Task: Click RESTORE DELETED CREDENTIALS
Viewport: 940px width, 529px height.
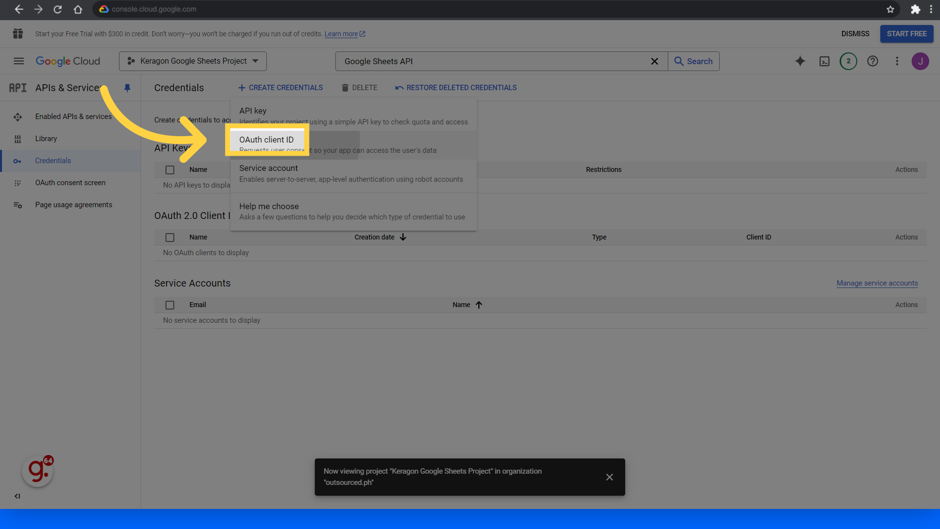Action: click(x=456, y=88)
